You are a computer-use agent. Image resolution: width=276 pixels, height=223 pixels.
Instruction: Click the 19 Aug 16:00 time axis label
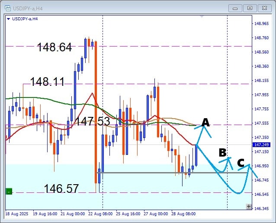pos(45,214)
